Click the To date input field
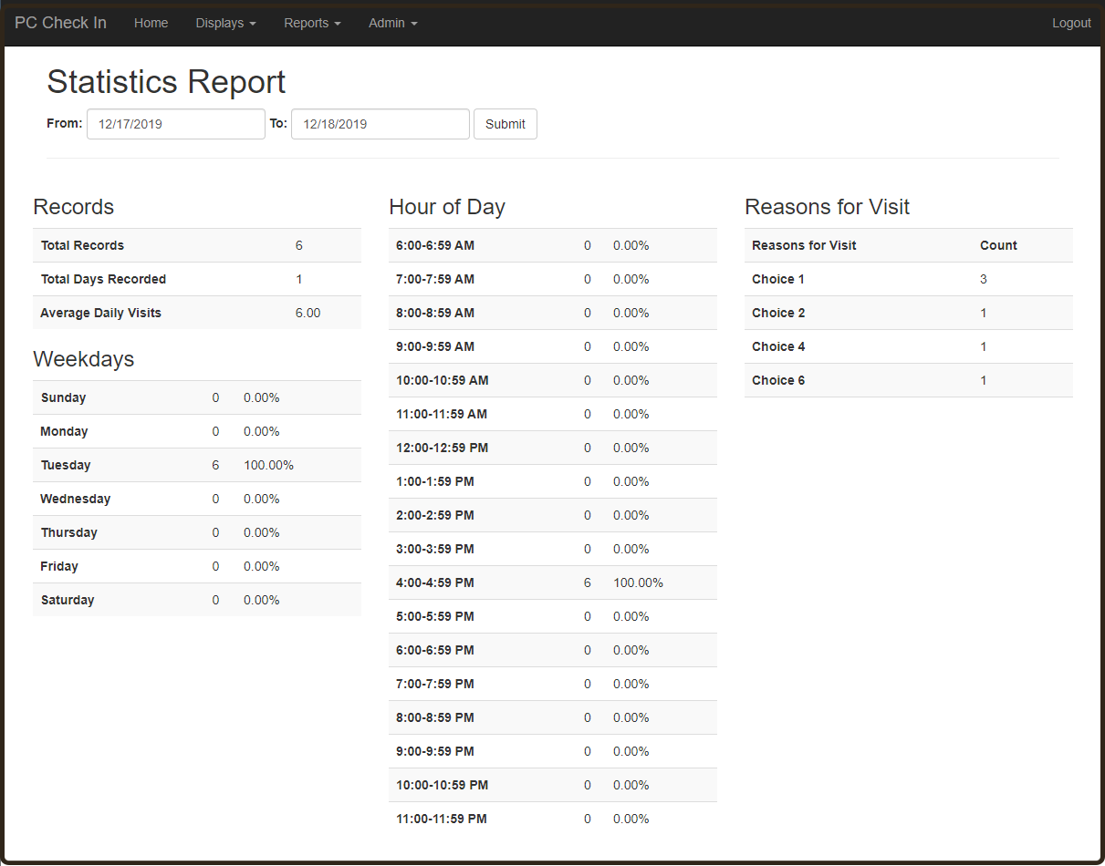The image size is (1105, 866). point(380,124)
